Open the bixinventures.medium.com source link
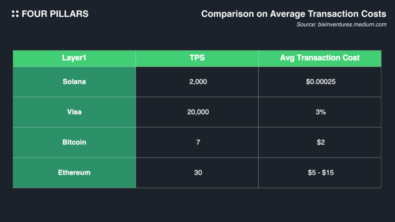The image size is (395, 222). coord(352,25)
